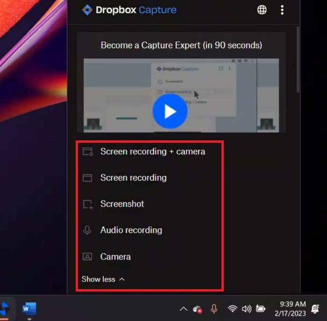Click the Audio recording microphone icon

87,230
